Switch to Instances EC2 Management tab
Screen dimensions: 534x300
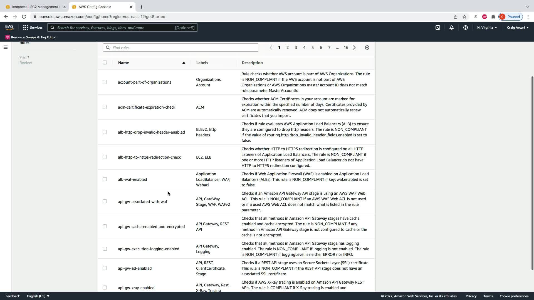[x=35, y=7]
